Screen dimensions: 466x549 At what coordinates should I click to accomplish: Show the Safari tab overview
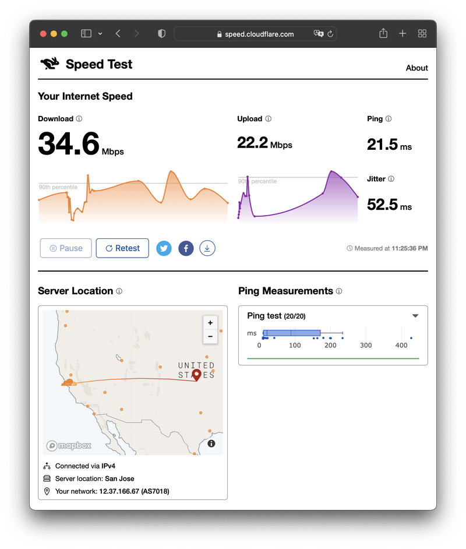[422, 34]
